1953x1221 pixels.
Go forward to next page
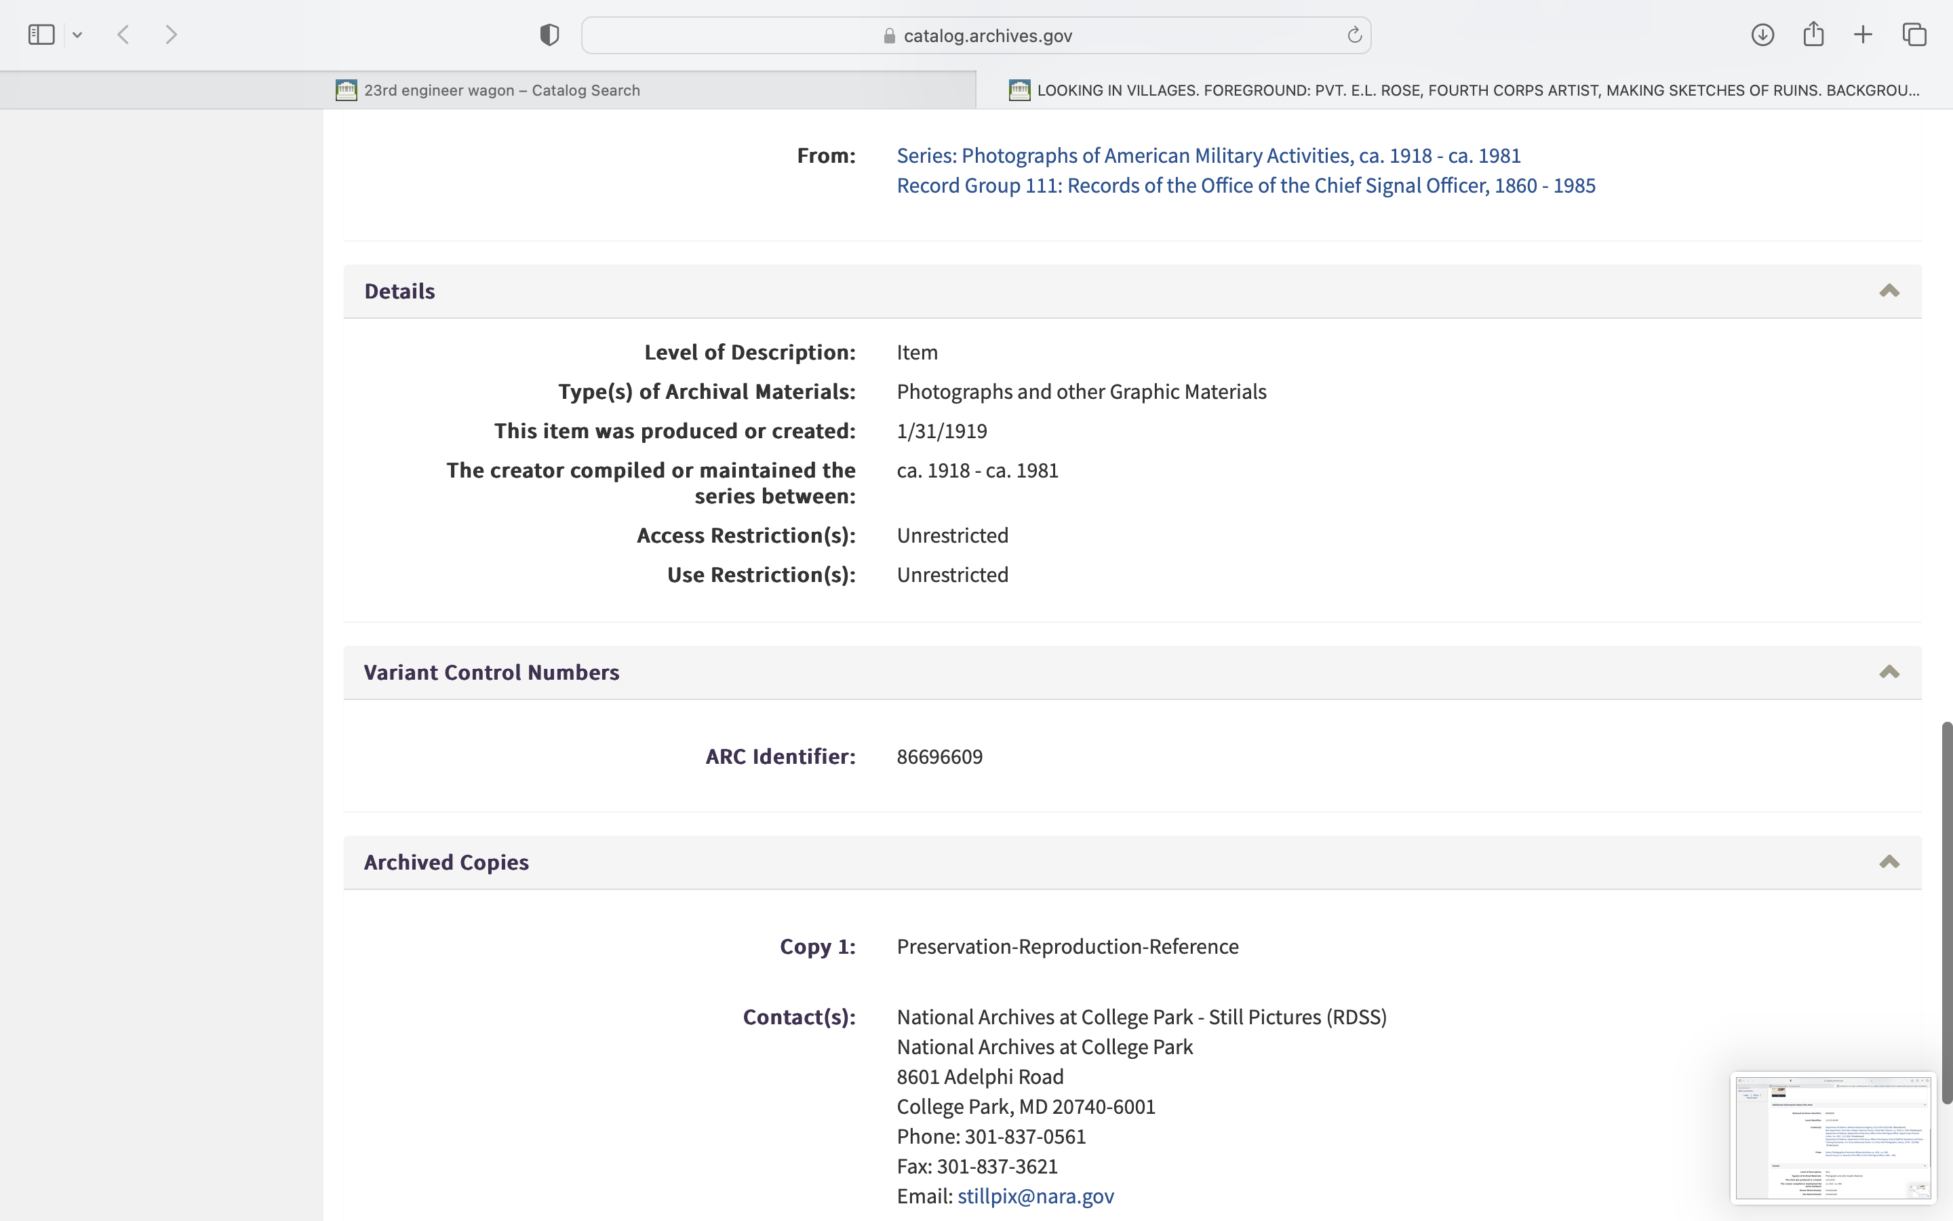171,35
